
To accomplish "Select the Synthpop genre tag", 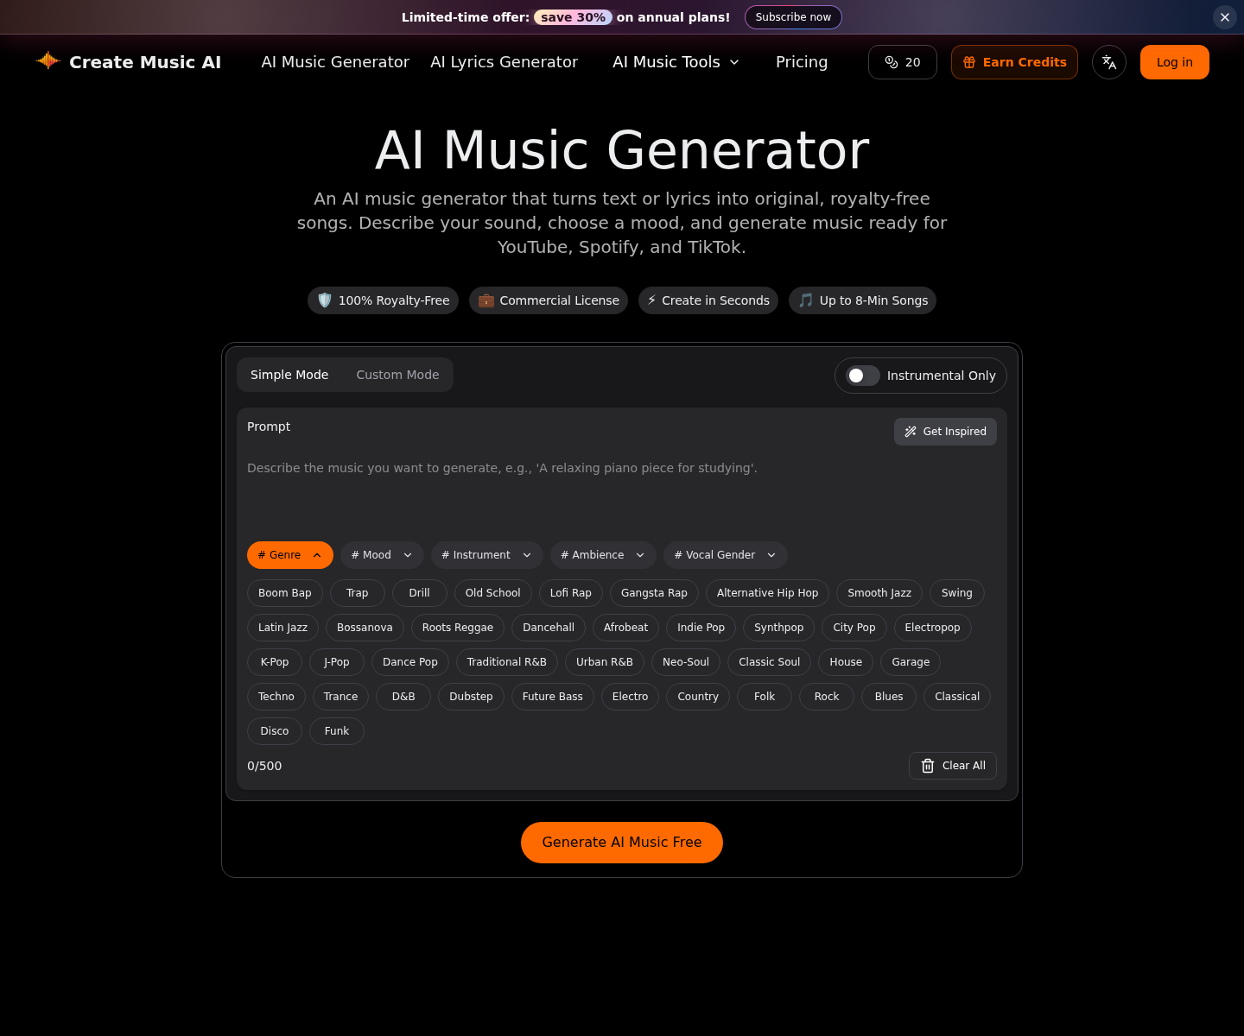I will [779, 628].
